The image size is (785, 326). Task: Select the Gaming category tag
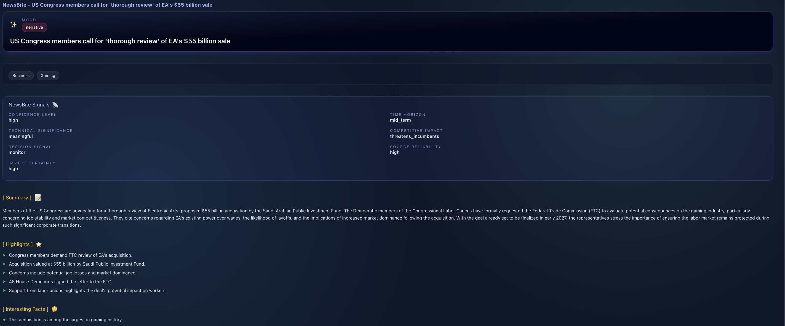pos(48,76)
